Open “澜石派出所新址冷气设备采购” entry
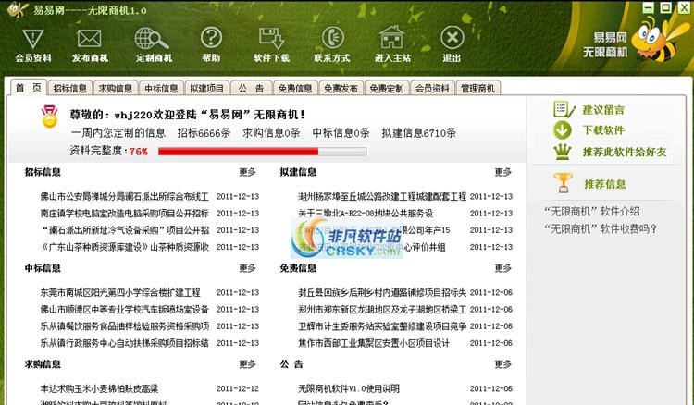The width and height of the screenshot is (694, 405). point(125,230)
